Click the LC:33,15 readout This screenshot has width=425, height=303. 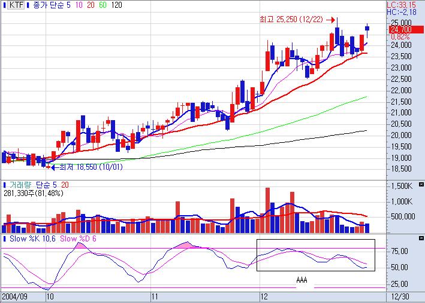[x=400, y=5]
